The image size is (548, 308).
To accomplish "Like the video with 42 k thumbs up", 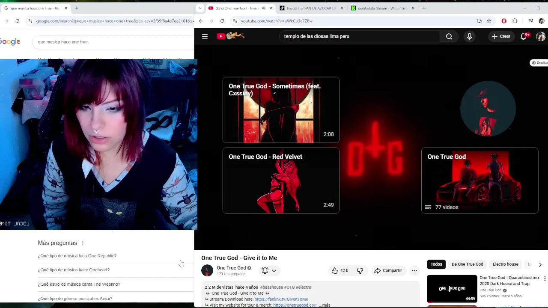I will 340,270.
